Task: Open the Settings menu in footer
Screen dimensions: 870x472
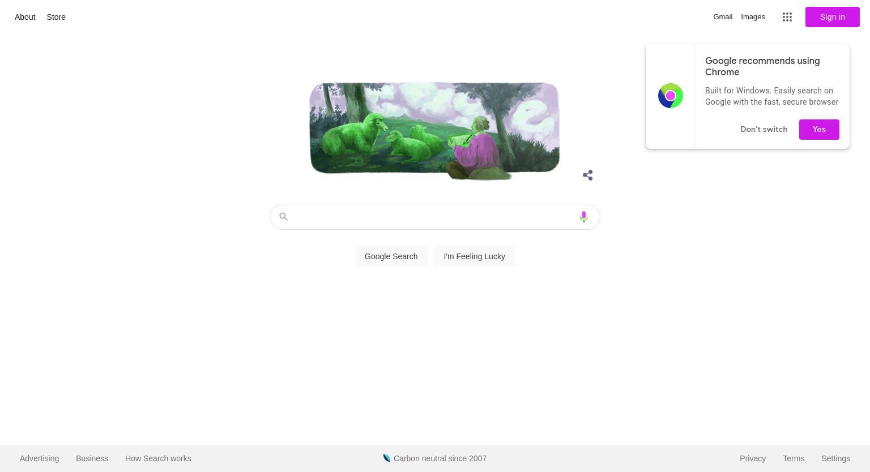Action: [x=835, y=458]
